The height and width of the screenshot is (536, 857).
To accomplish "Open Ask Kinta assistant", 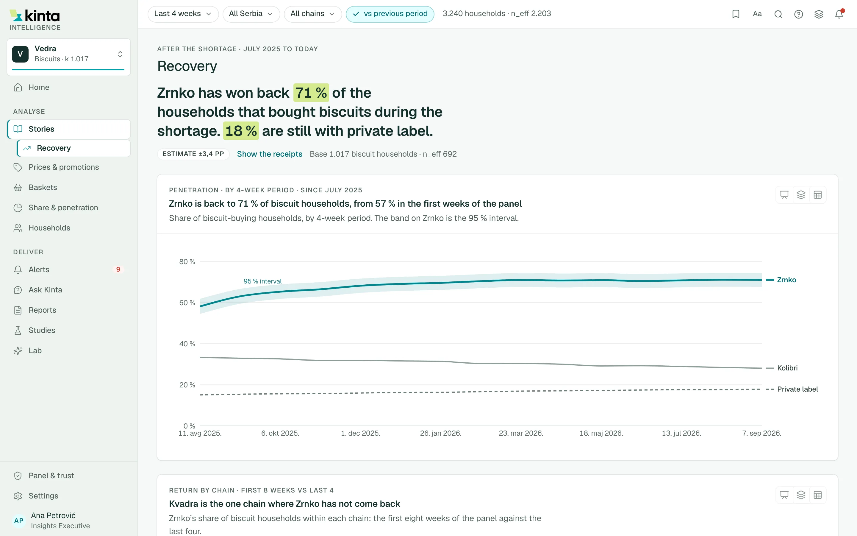I will 69,290.
